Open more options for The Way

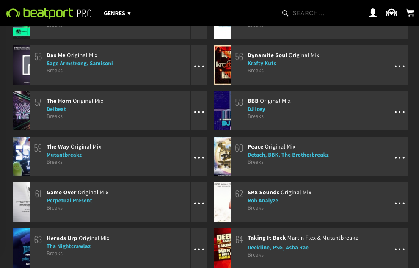(x=199, y=157)
